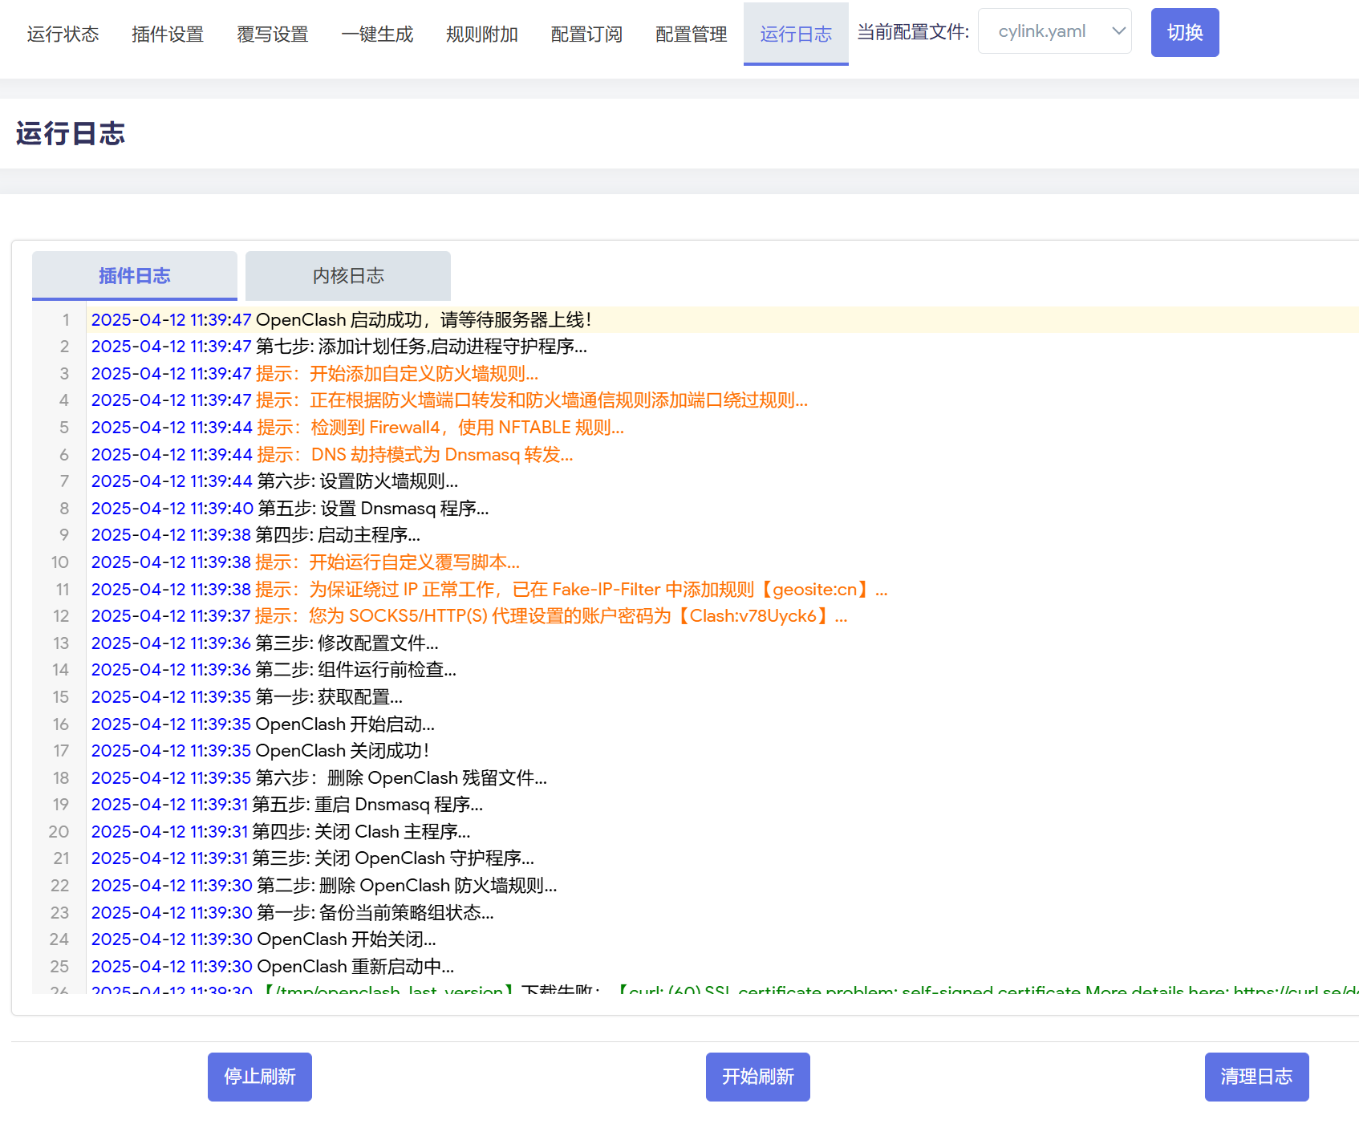Open 配置订阅 tab

click(x=586, y=34)
